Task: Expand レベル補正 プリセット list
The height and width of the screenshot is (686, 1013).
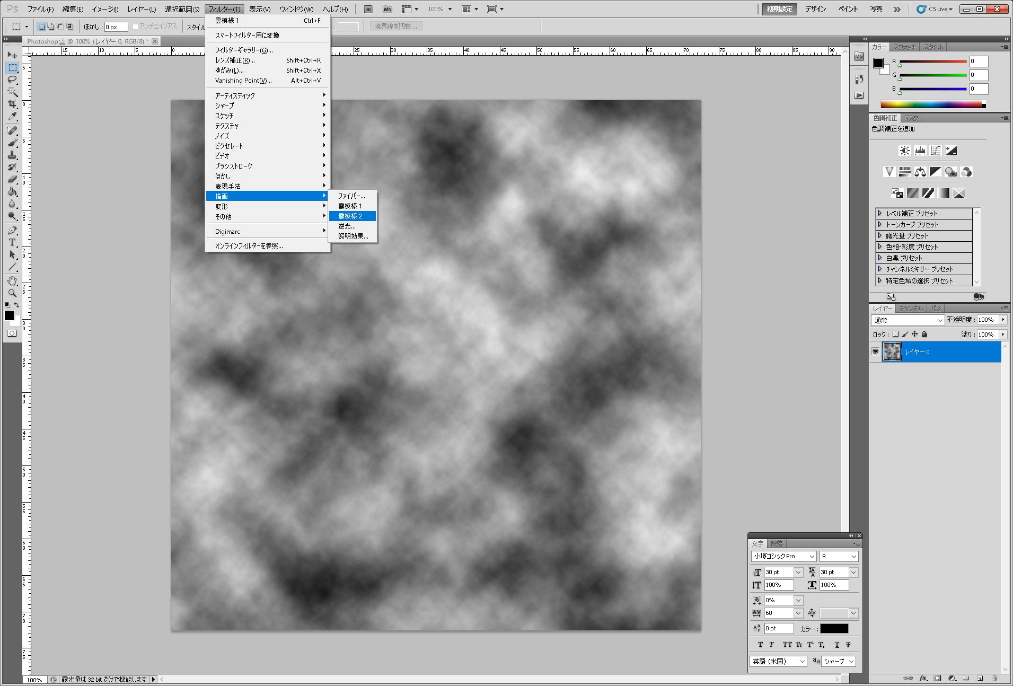Action: [880, 213]
